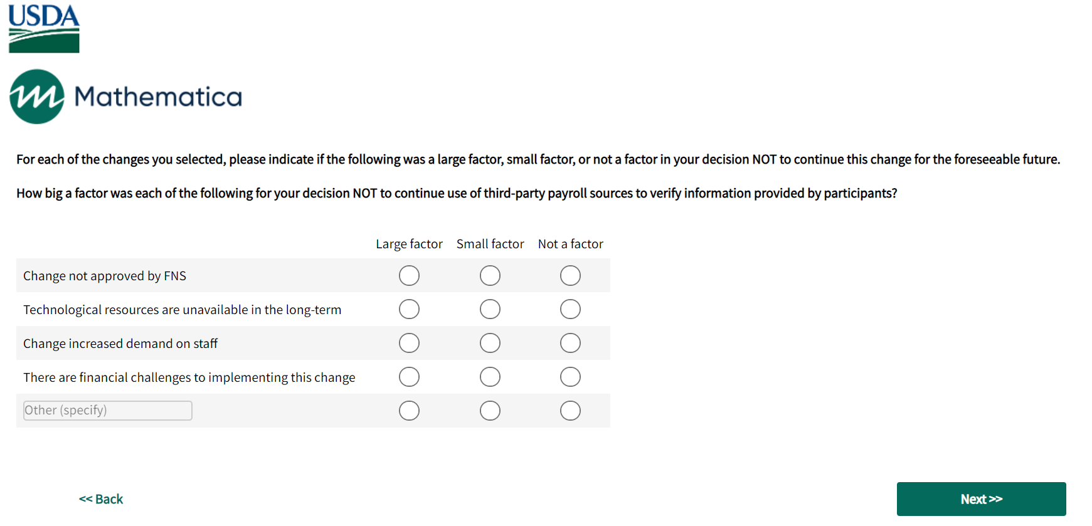Select Large factor for financial challenges row
This screenshot has height=526, width=1092.
pyautogui.click(x=409, y=377)
